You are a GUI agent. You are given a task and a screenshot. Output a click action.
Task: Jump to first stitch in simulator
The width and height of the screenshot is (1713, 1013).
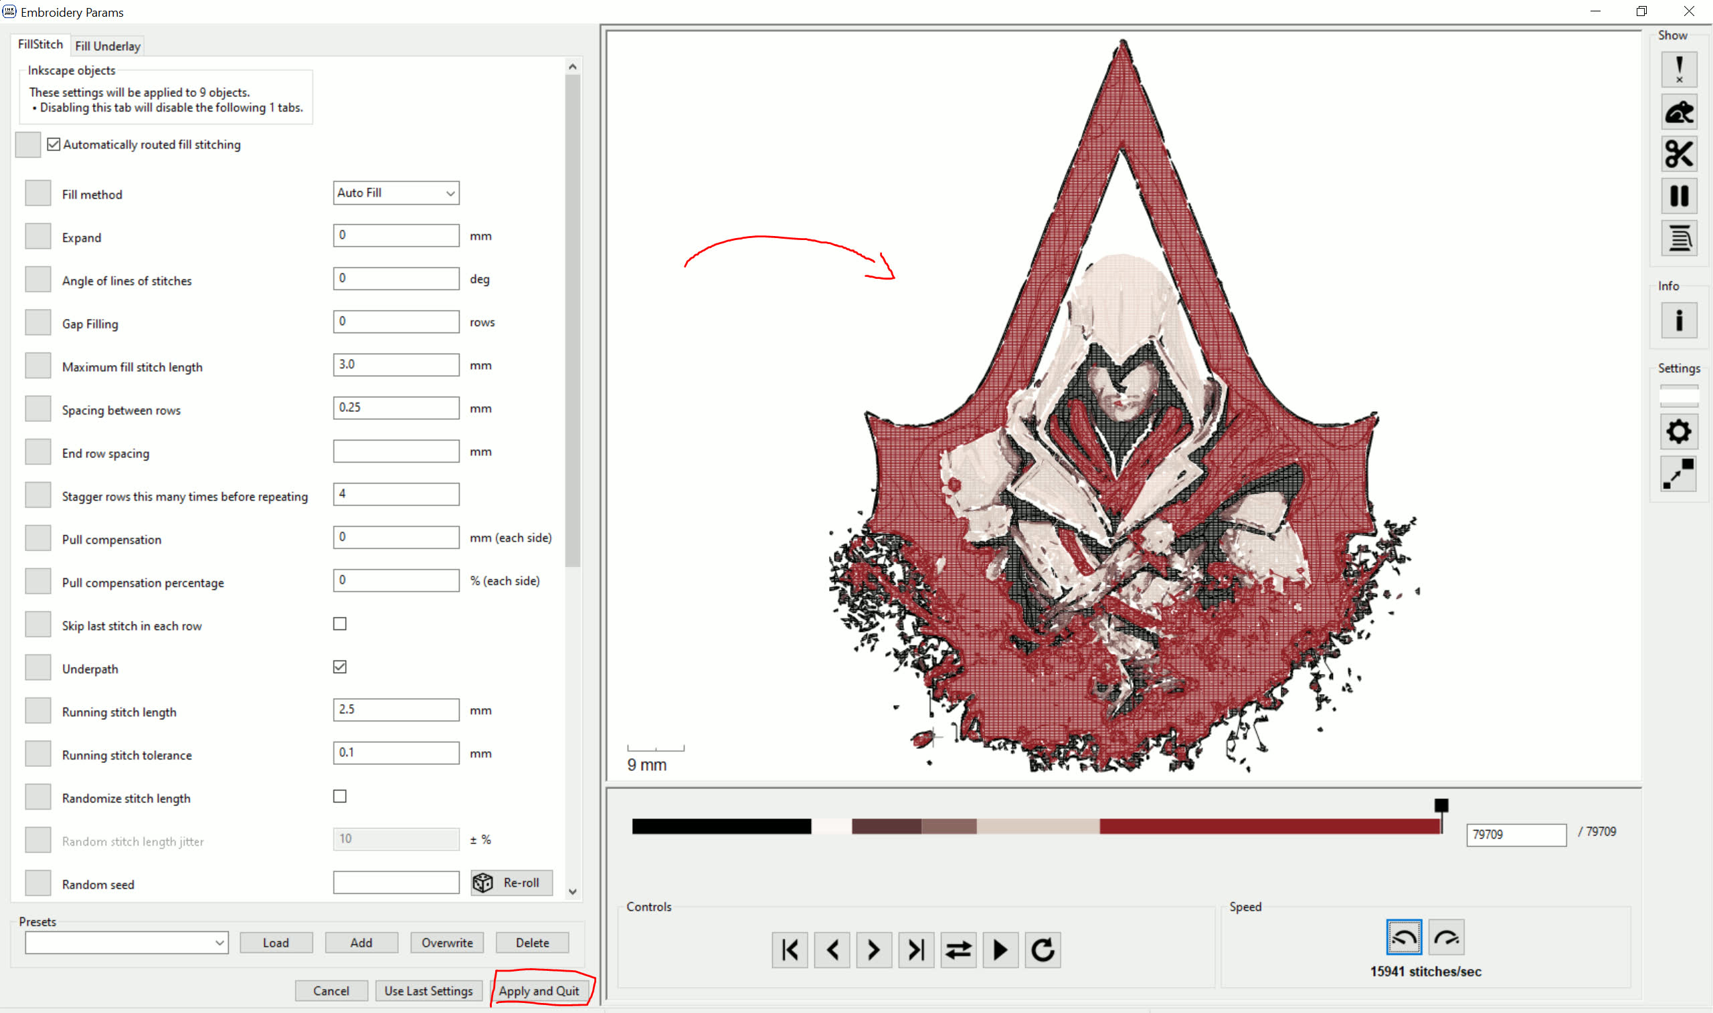coord(790,950)
